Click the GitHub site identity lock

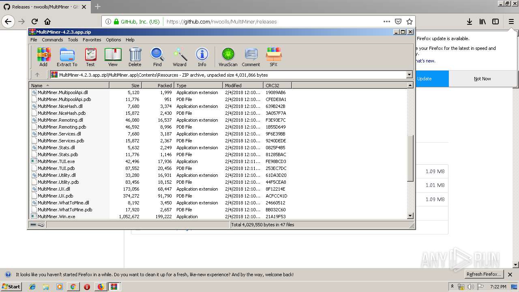(116, 21)
